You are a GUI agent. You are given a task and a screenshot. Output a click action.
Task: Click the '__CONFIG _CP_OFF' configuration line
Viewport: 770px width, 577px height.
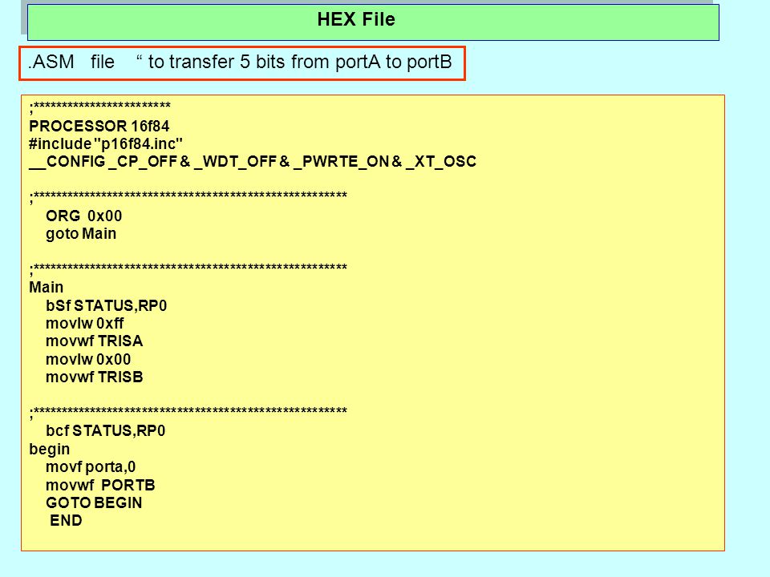click(x=253, y=161)
